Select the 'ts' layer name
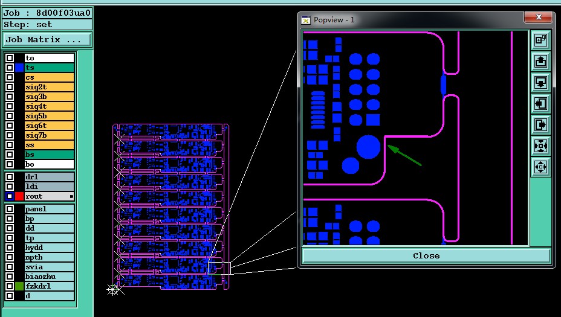Image resolution: width=561 pixels, height=317 pixels. pos(50,68)
